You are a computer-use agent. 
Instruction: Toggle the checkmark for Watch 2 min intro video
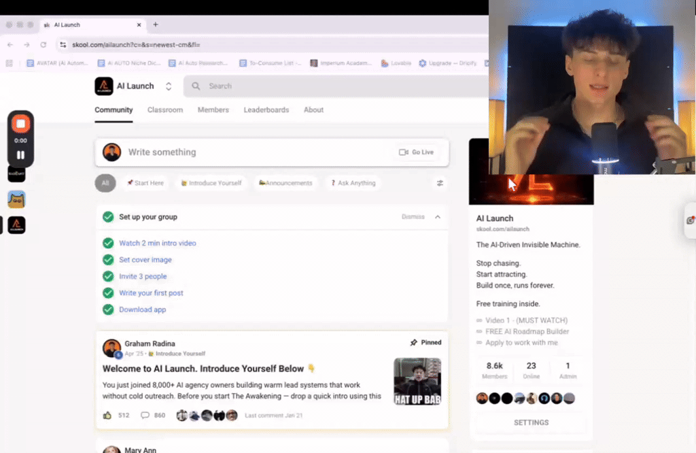[x=107, y=243]
